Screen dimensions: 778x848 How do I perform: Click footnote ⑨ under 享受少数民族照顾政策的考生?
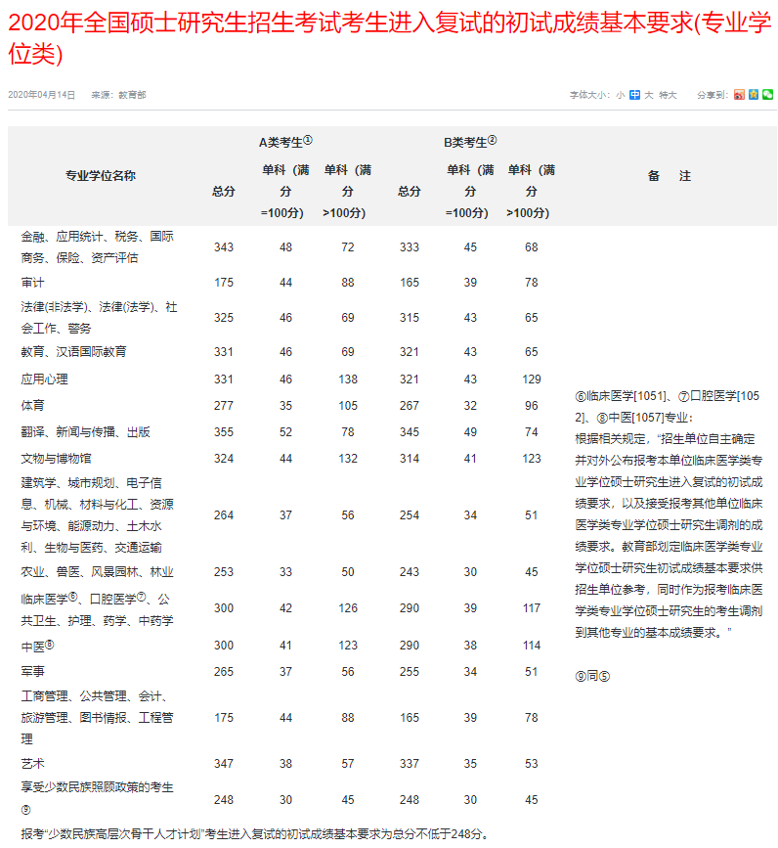[25, 809]
